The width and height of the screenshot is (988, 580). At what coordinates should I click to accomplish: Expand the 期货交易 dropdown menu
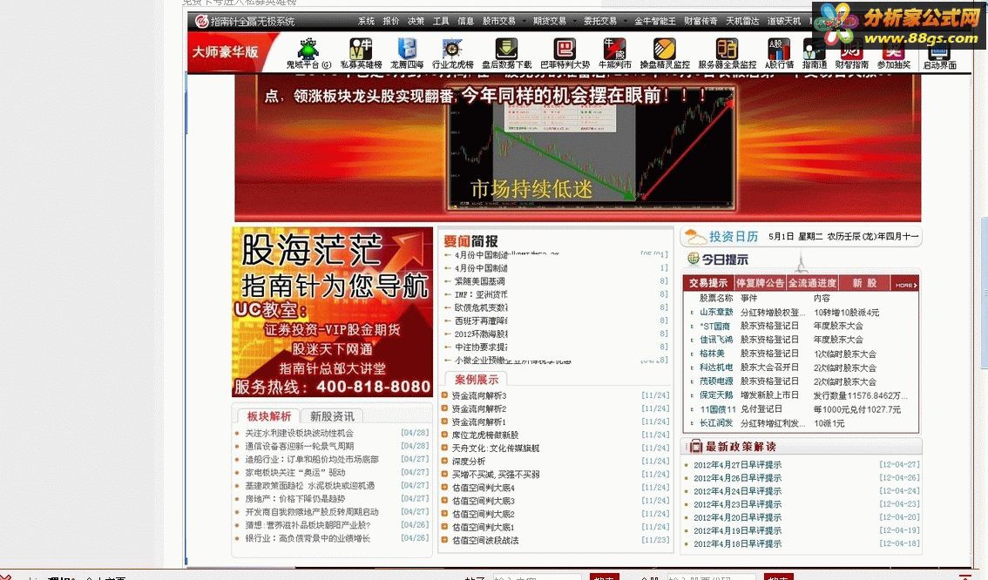[552, 21]
